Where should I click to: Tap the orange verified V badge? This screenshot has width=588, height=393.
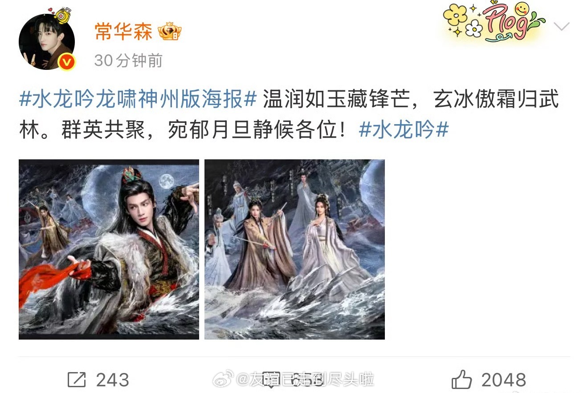[66, 62]
